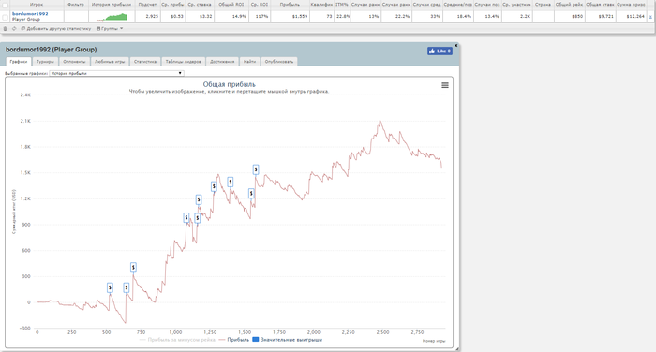Switch to the 'Турниры' tab
Viewport: 656px width, 352px height.
45,62
